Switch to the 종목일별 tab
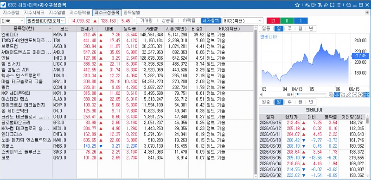Image resolution: width=371 pixels, height=180 pixels. 132,12
